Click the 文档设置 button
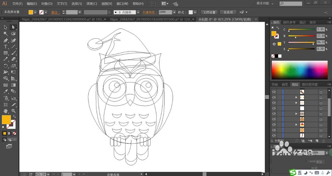The image size is (332, 176). [209, 12]
